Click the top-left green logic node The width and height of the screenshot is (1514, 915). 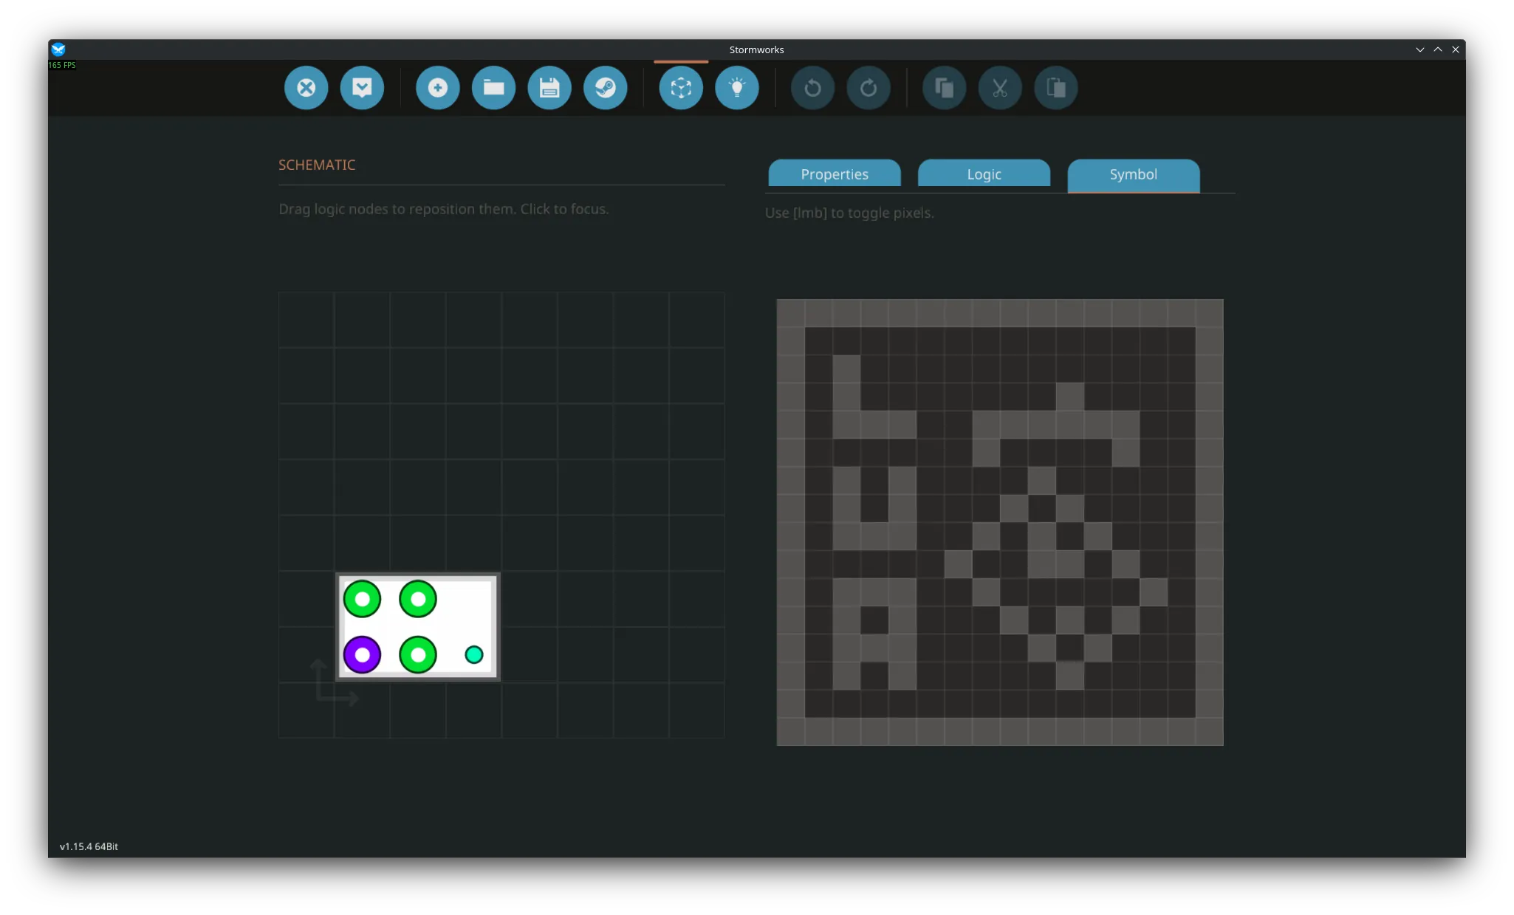tap(362, 599)
